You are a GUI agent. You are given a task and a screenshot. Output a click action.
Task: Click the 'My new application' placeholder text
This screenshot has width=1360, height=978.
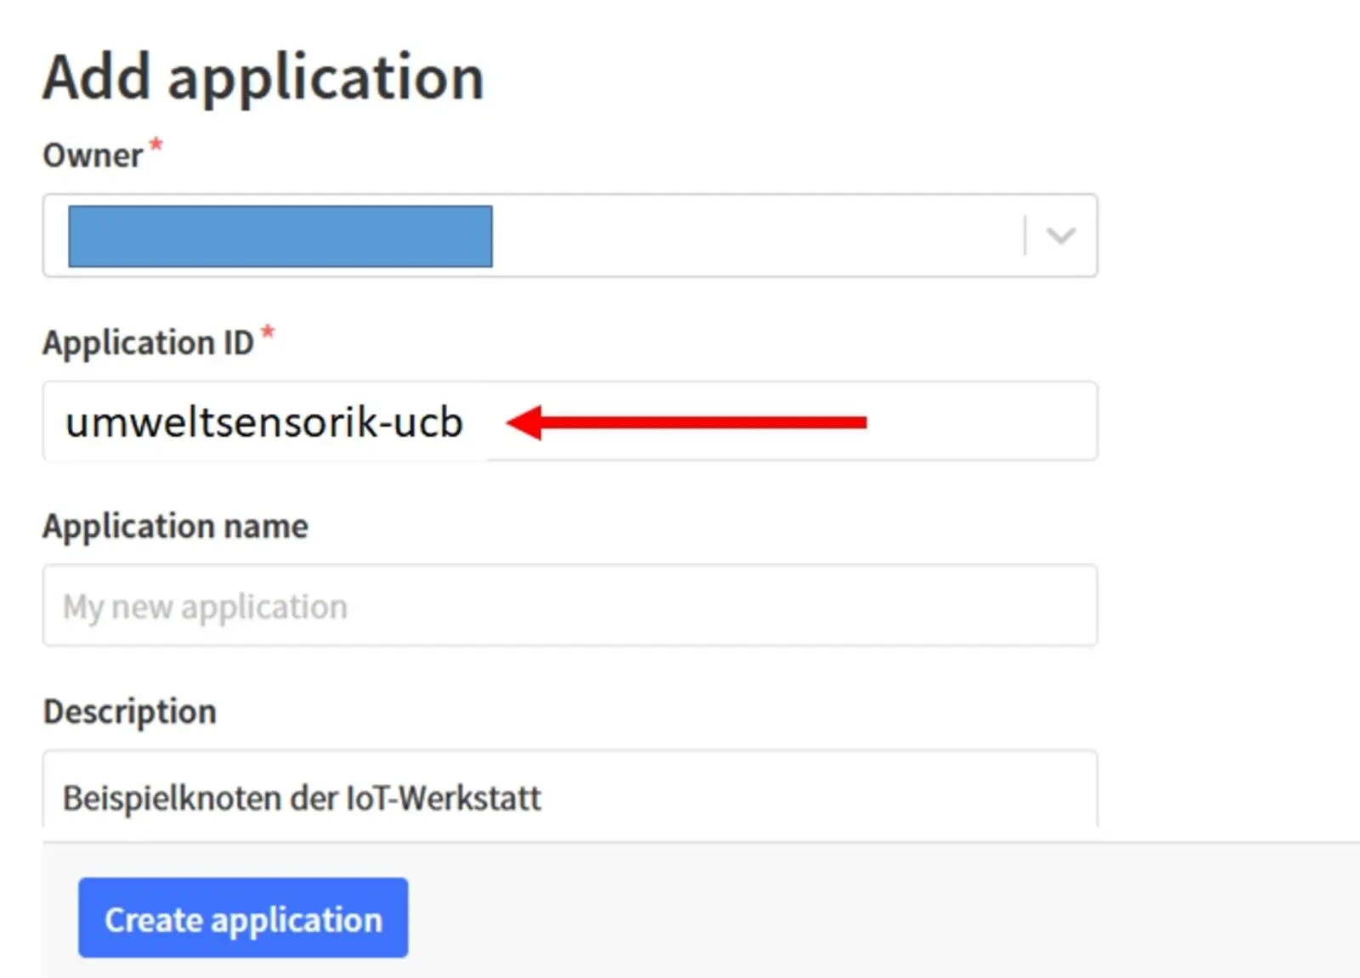205,607
